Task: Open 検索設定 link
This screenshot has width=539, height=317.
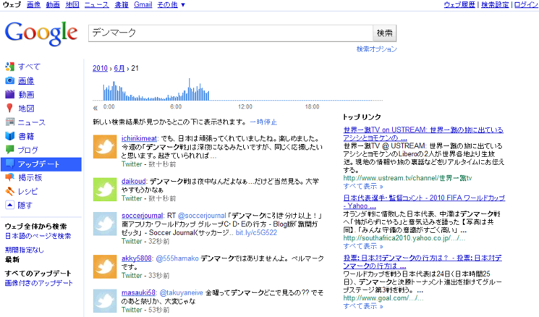Action: [495, 5]
